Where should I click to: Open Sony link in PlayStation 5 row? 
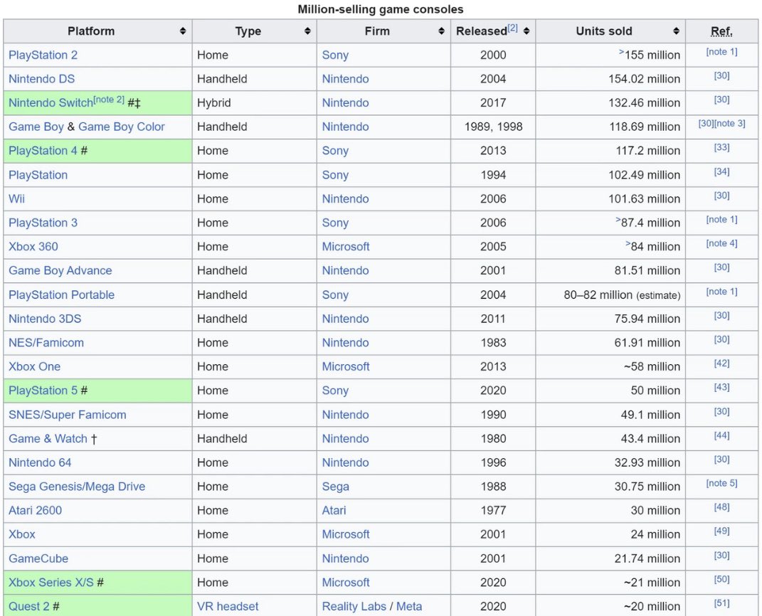(335, 391)
